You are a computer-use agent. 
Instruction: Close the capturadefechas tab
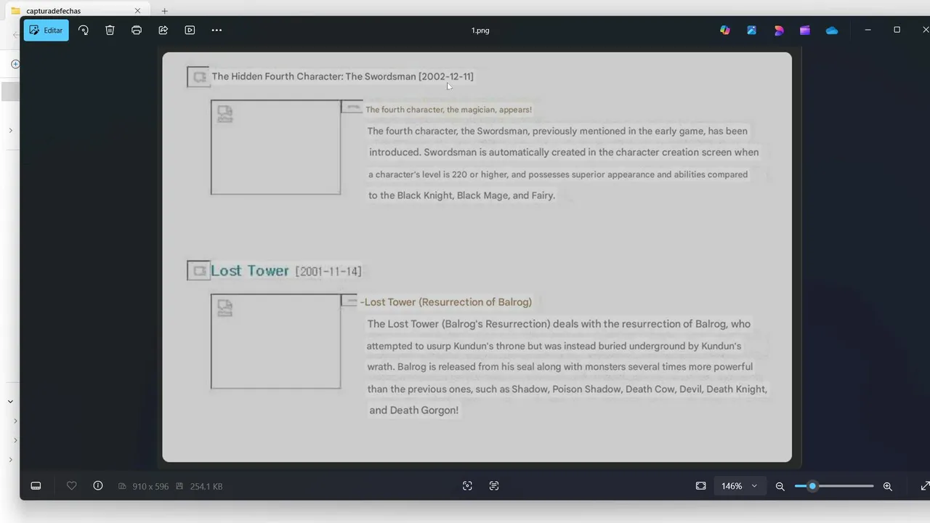(137, 11)
